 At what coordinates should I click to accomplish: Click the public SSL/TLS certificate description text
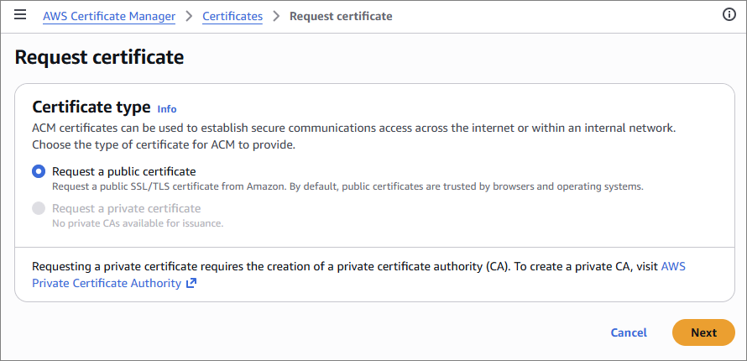pyautogui.click(x=347, y=186)
